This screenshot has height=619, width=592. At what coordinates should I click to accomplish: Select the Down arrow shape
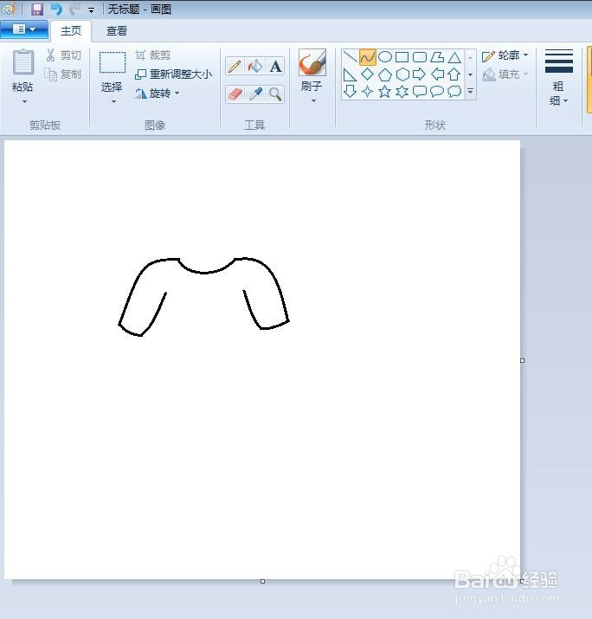point(350,91)
